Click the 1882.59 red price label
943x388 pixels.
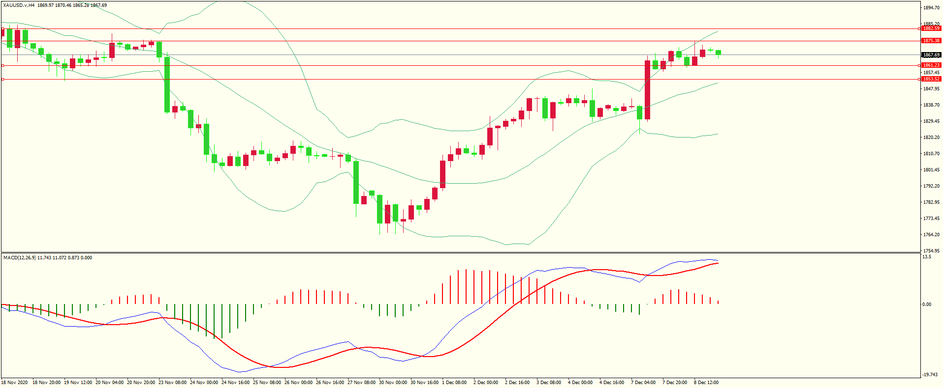coord(931,28)
